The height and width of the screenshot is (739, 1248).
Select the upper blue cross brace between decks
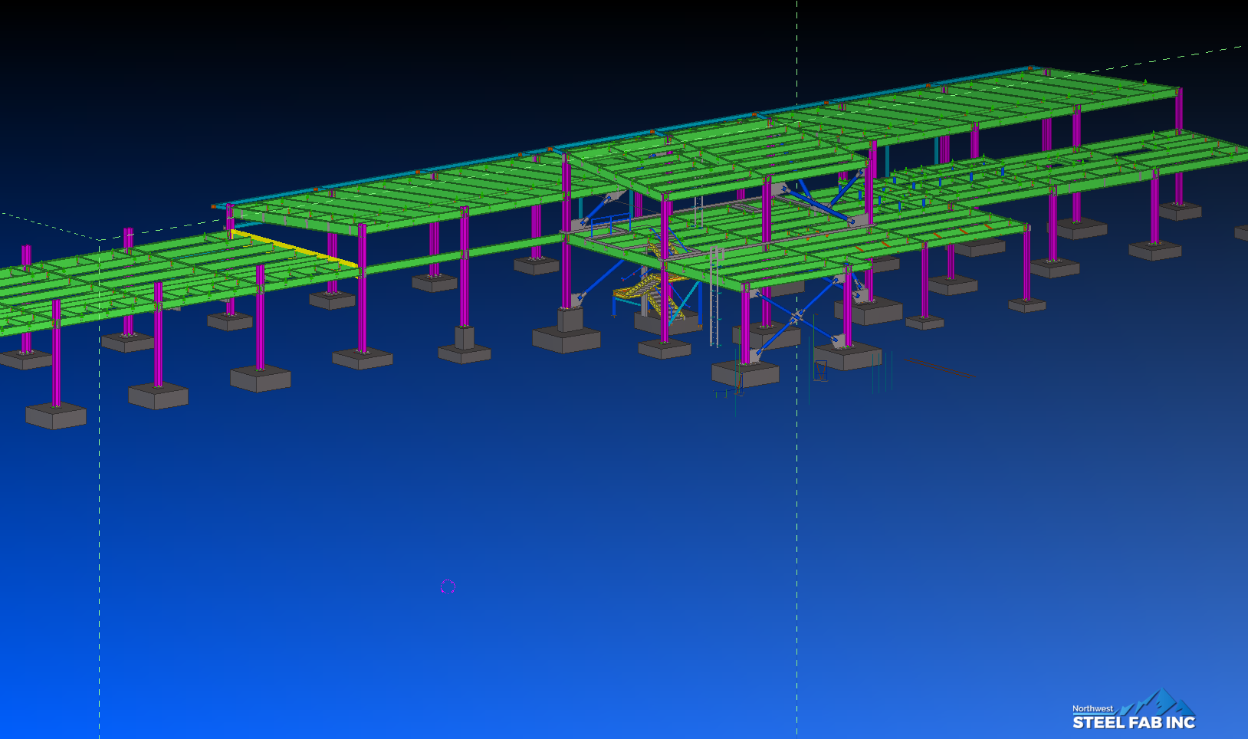coord(819,203)
